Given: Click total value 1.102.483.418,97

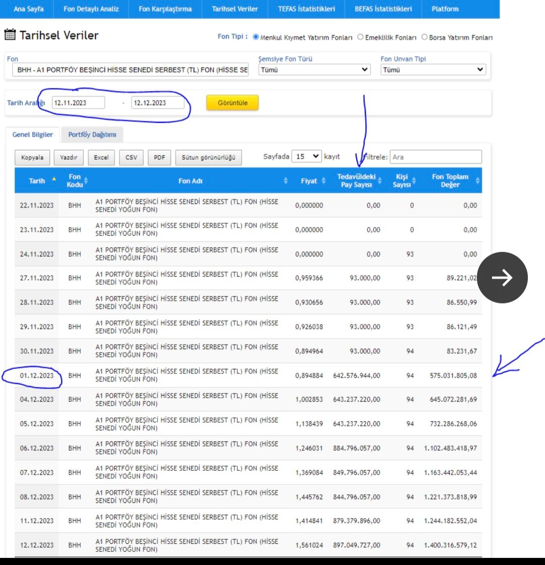Looking at the screenshot, I should pos(450,448).
